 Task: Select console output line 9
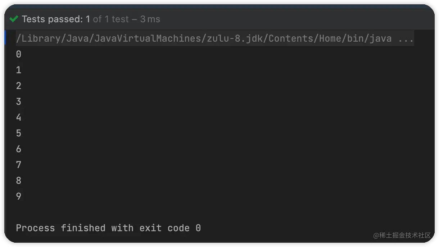(x=18, y=196)
